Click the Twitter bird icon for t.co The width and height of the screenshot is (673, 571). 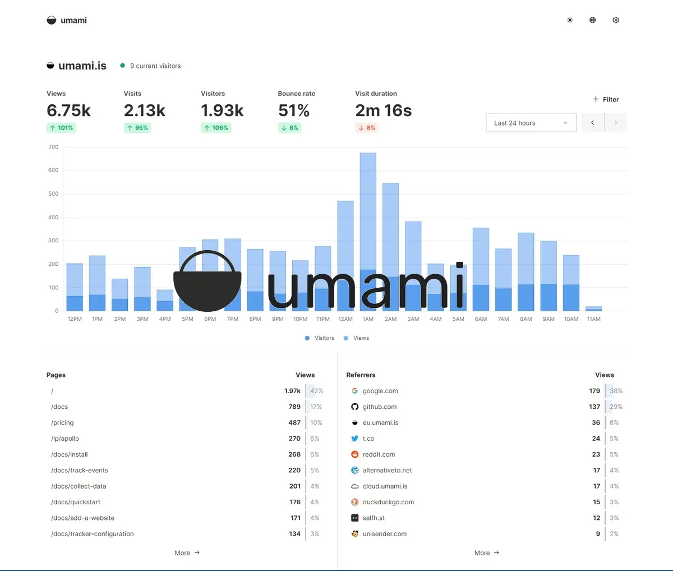[x=354, y=439]
